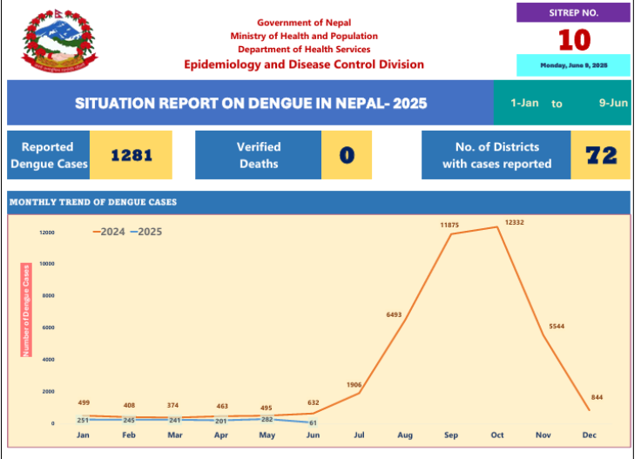Image resolution: width=641 pixels, height=459 pixels.
Task: Click 'MONTHLY TREND OF DENGUE CASES' header
Action: point(93,202)
